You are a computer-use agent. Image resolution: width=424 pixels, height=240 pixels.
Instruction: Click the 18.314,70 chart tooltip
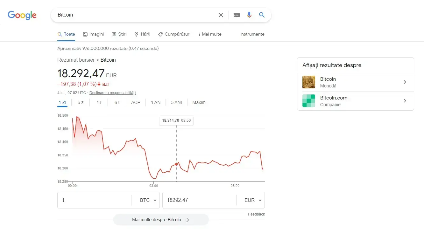176,120
